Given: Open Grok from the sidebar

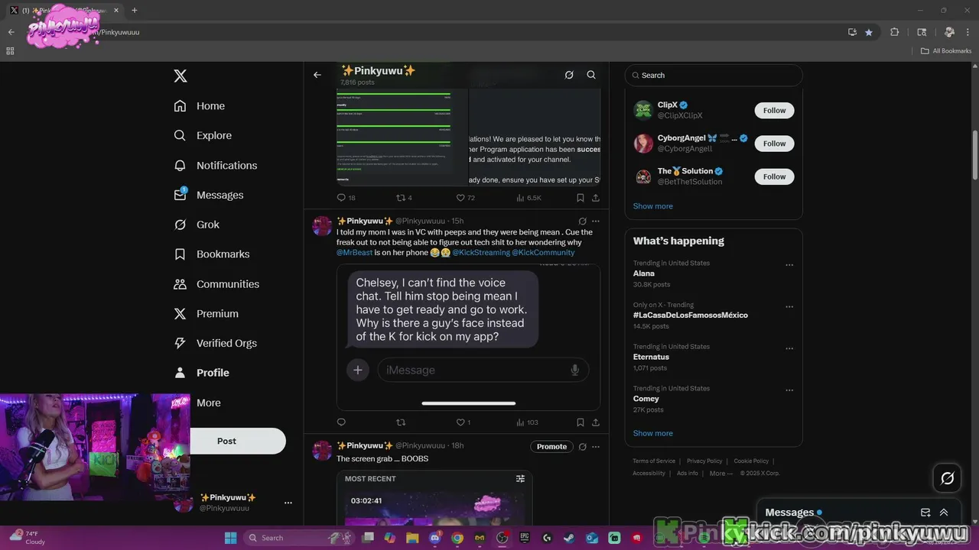Looking at the screenshot, I should 197,225.
